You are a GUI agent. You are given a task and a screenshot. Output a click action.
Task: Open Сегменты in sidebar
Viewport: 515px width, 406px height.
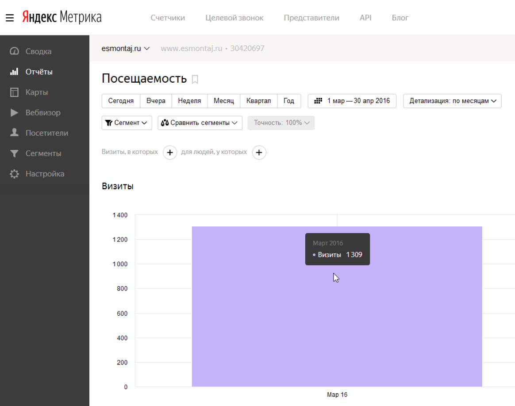[x=43, y=153]
